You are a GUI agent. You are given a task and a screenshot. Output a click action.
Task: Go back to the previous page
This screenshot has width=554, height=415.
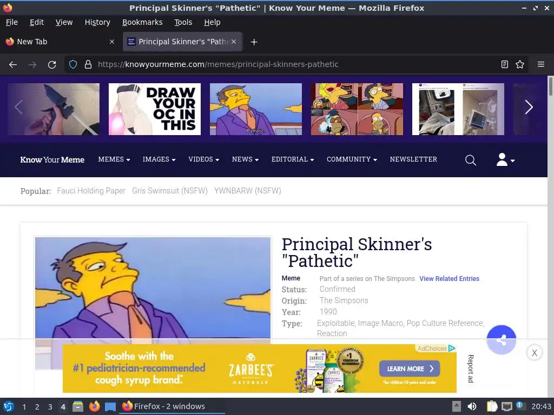click(x=13, y=65)
